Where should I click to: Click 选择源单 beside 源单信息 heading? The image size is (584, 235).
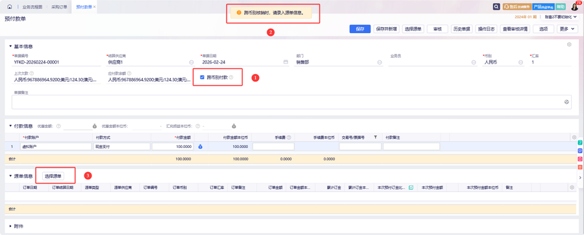point(53,176)
